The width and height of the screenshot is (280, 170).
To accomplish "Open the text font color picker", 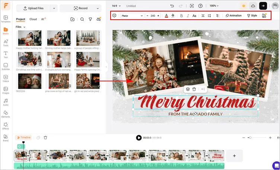I will click(166, 16).
